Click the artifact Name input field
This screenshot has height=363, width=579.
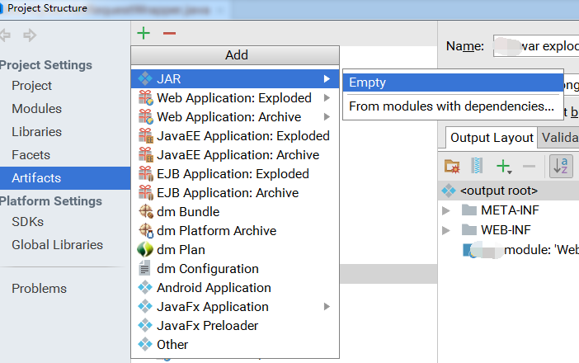click(536, 46)
